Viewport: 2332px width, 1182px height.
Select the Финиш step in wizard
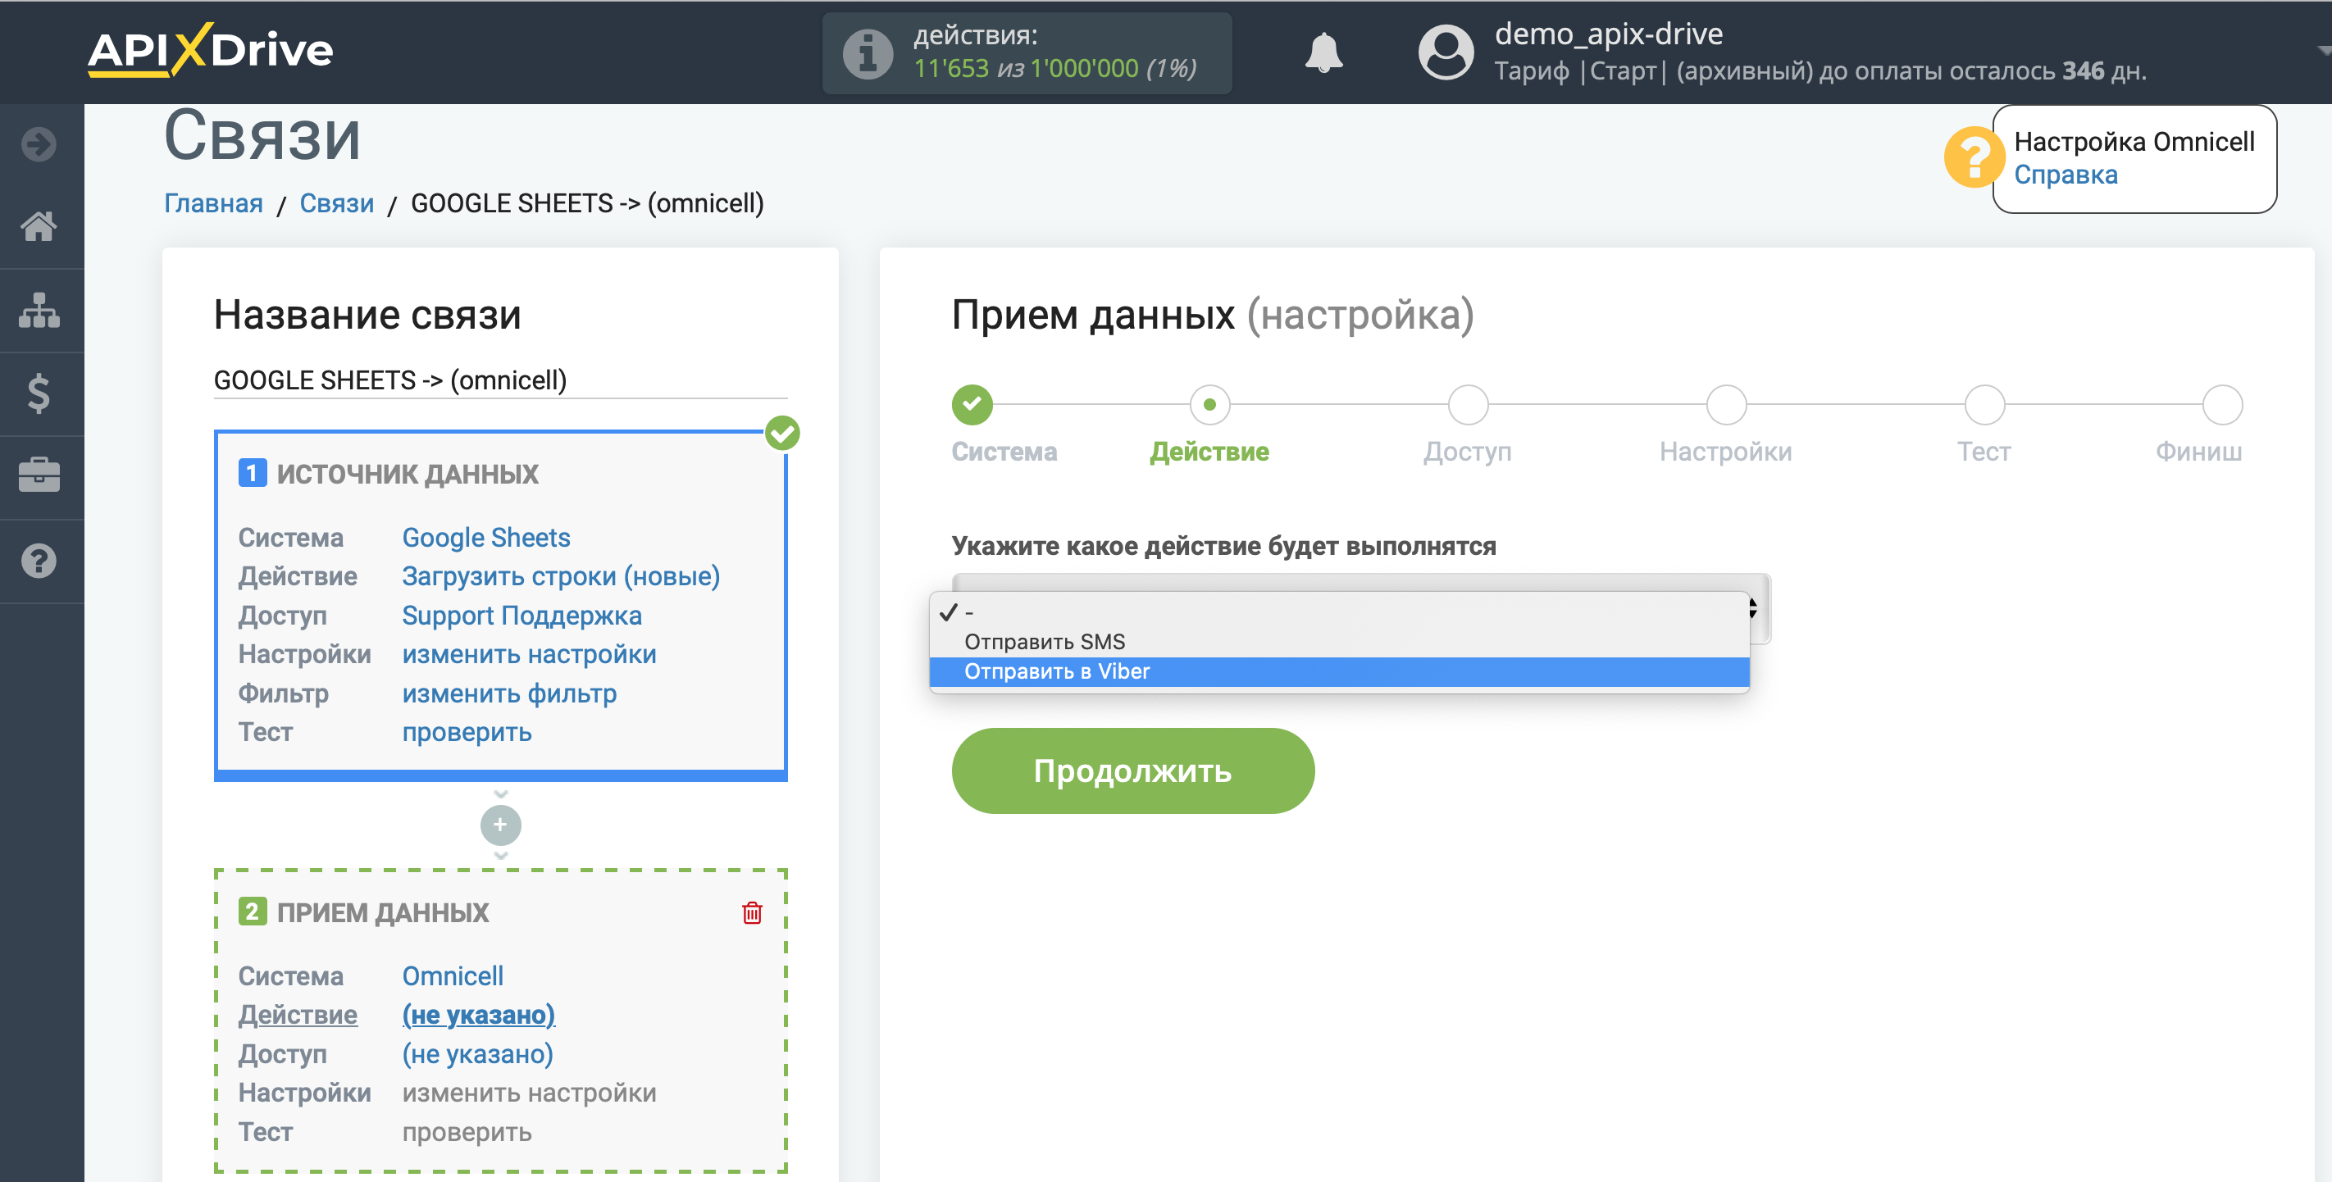coord(2221,405)
